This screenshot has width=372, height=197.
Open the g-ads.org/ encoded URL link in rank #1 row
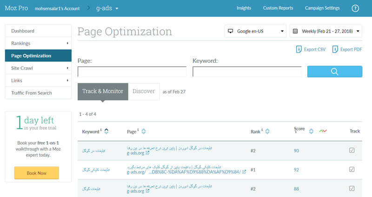[184, 172]
